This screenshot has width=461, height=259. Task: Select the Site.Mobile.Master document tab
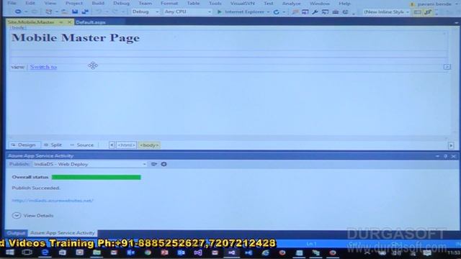[31, 22]
